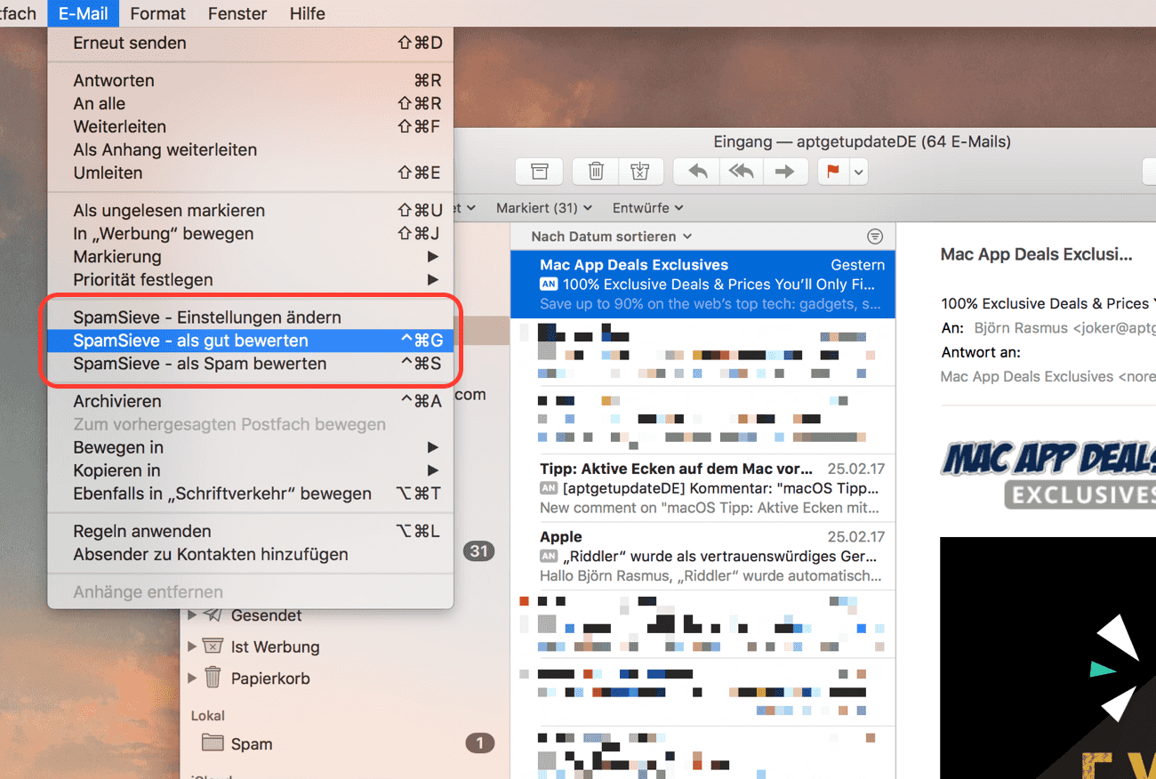Viewport: 1156px width, 779px height.
Task: Click sender address Björn Rasmus in header
Action: 1064,328
